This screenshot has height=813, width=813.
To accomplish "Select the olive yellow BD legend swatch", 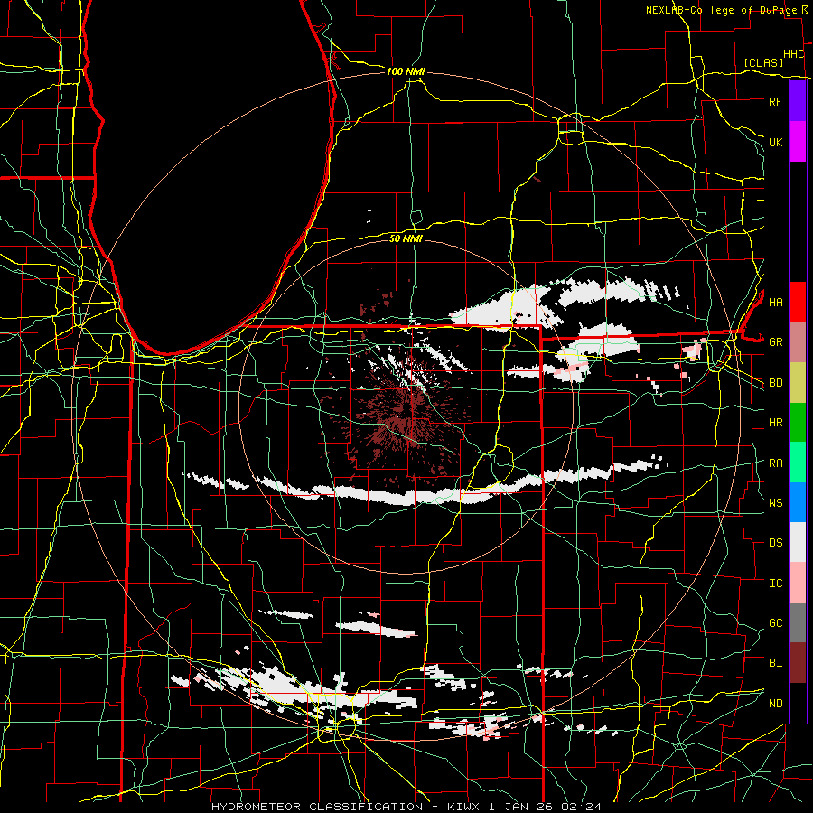I will coord(798,383).
